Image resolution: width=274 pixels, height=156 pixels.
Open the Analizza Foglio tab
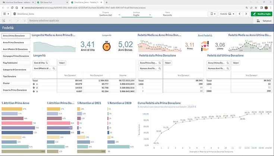click(x=136, y=14)
